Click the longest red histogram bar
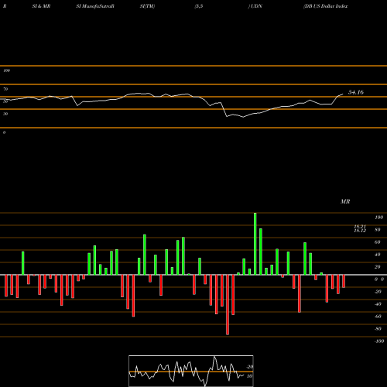387x387 pixels. 228,305
